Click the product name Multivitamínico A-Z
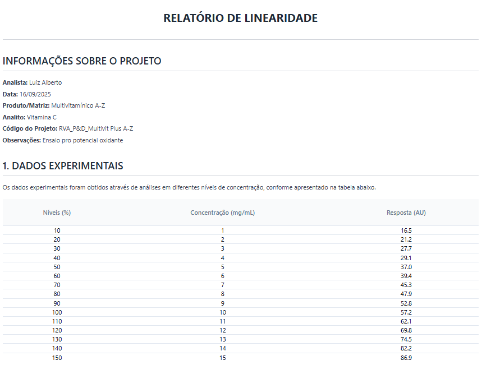 coord(78,105)
